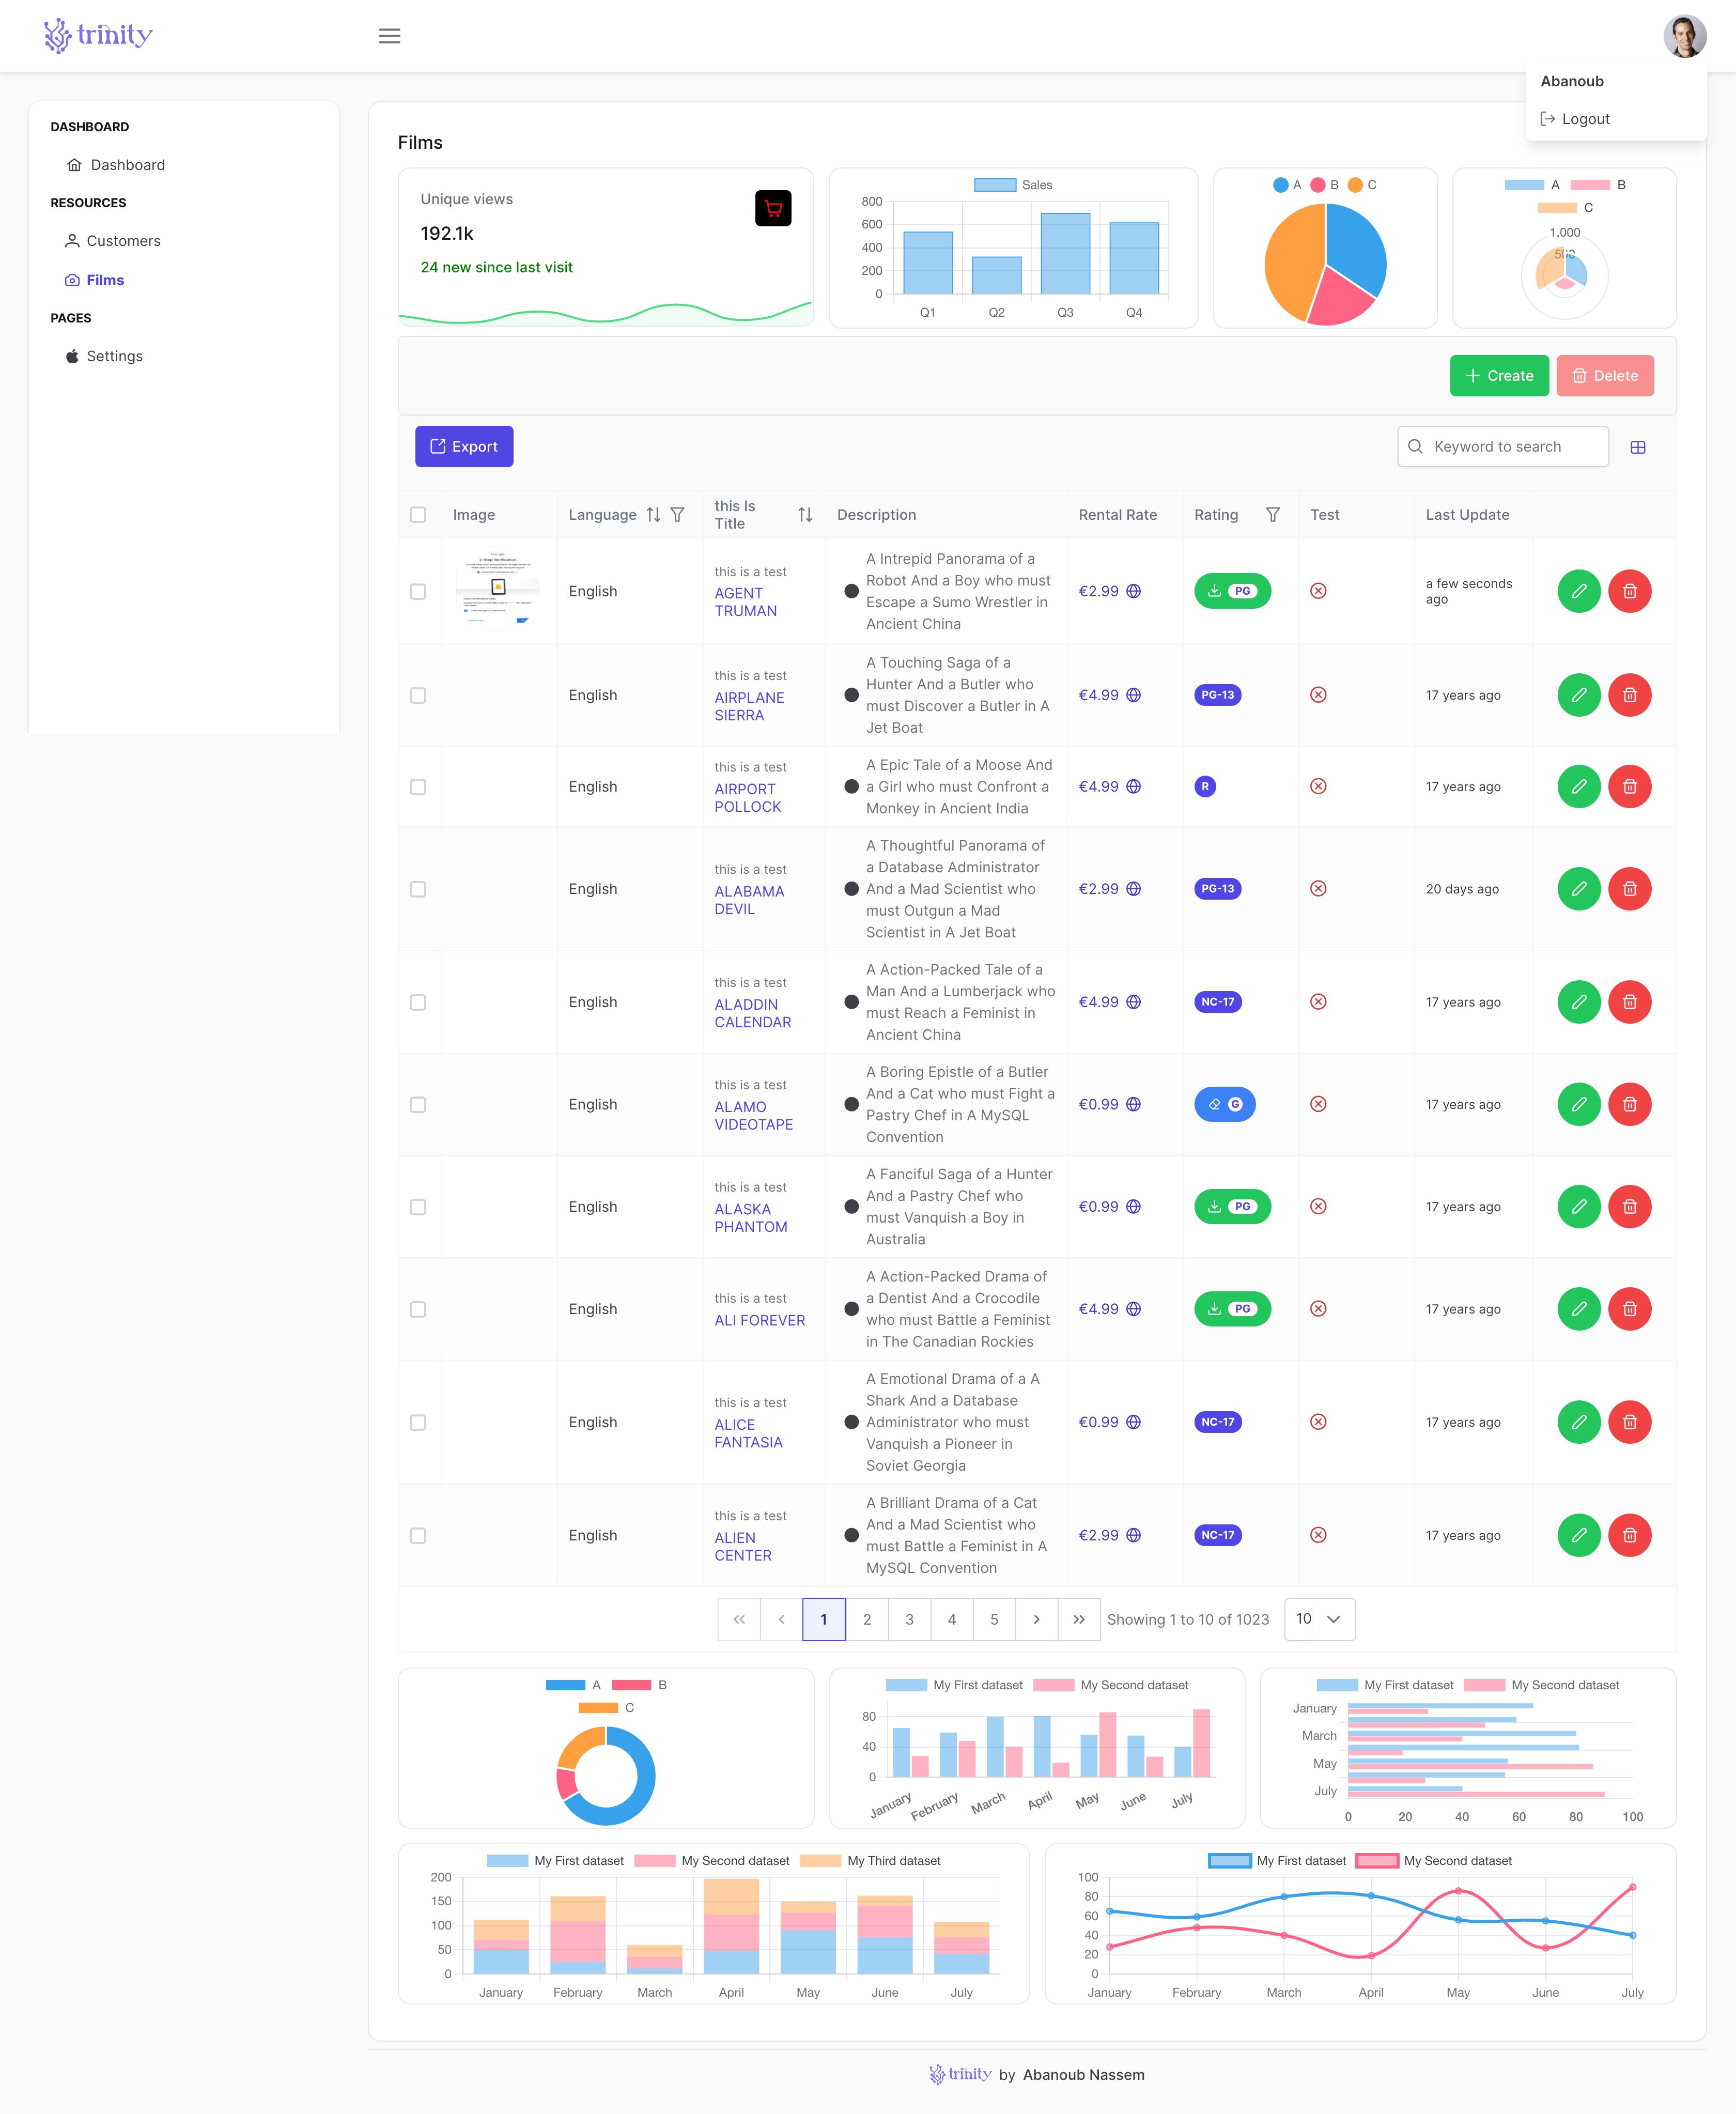Check the ALADDIN CALENDAR row checkbox
The image size is (1736, 2114).
click(x=418, y=1002)
